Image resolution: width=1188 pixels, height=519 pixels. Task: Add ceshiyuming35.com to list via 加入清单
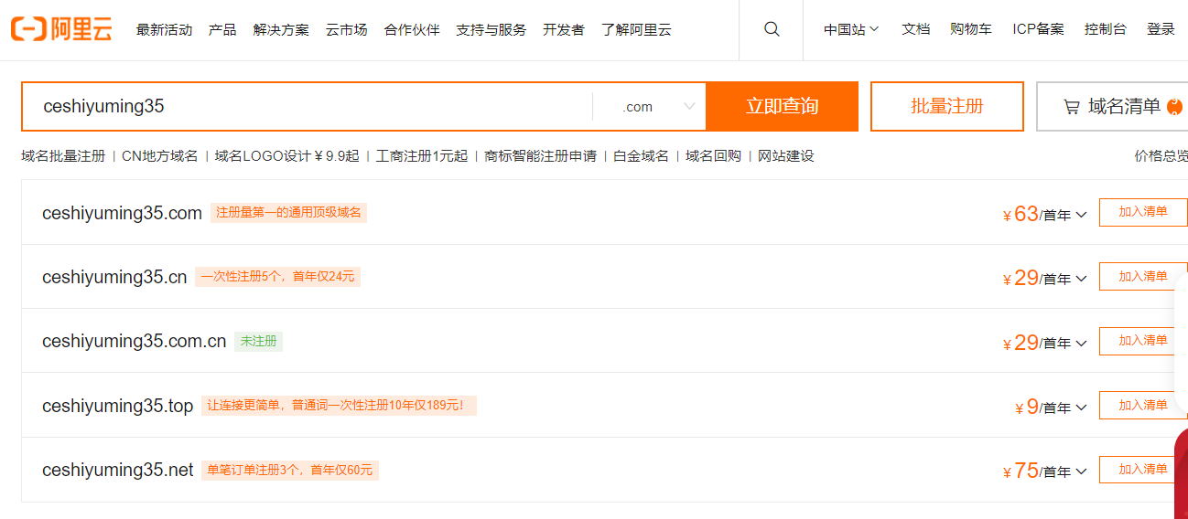pos(1143,212)
